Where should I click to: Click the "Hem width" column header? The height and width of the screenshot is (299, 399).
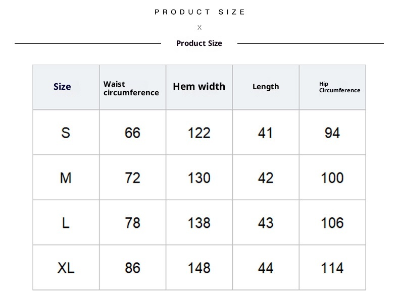199,87
